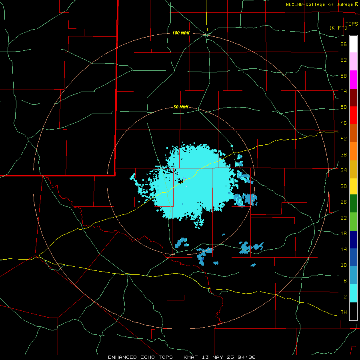
Task: Click the black TH threshold swatch
Action: [x=353, y=311]
